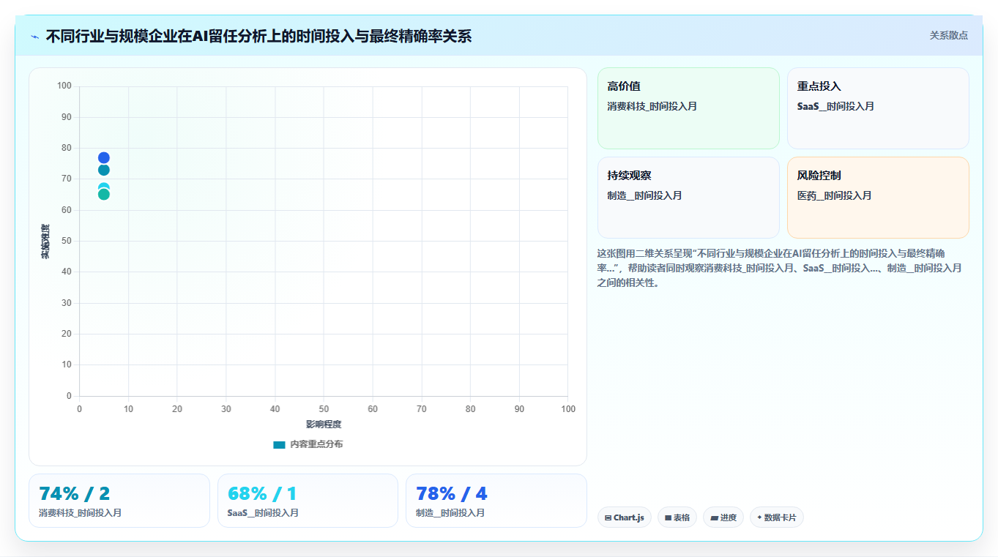Click the 影响程度 x-axis title
The height and width of the screenshot is (557, 998).
324,425
